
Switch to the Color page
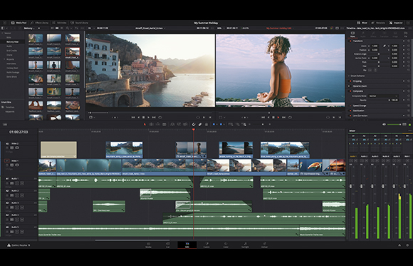click(x=226, y=245)
